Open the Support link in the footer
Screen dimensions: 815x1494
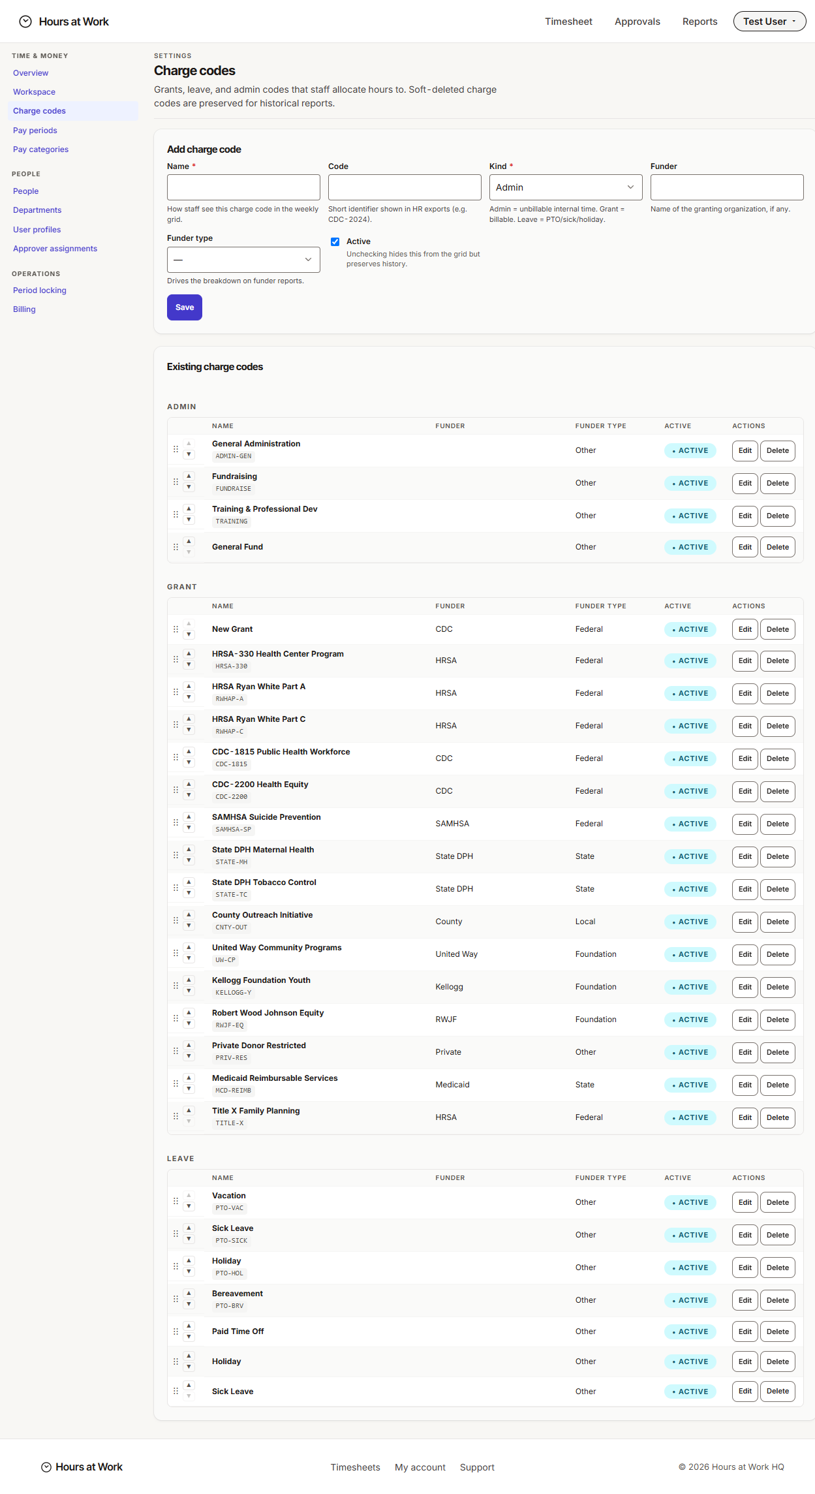click(477, 1467)
